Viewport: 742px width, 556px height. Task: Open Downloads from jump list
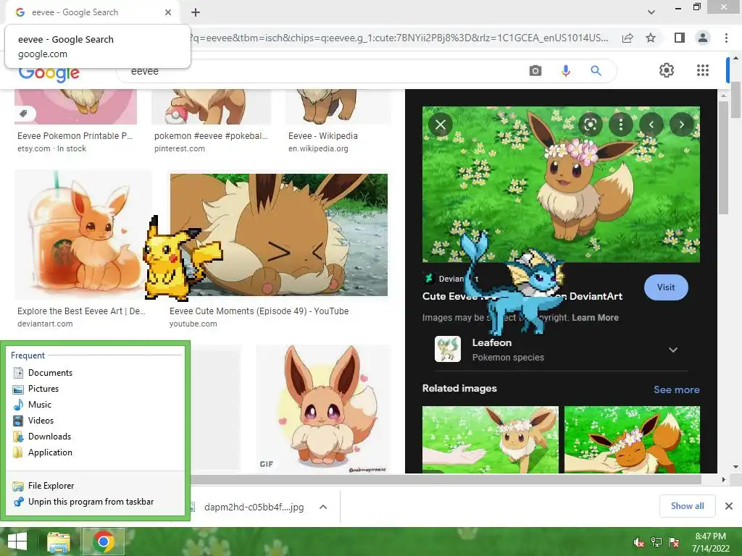point(49,437)
